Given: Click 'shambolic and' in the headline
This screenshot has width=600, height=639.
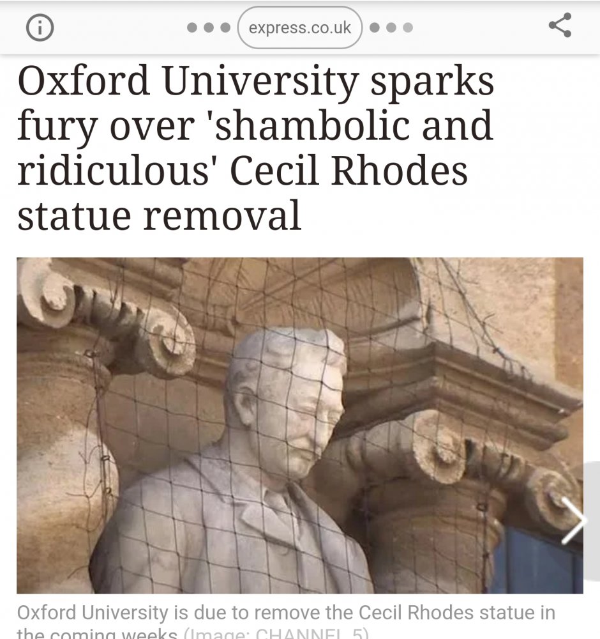Looking at the screenshot, I should [354, 125].
